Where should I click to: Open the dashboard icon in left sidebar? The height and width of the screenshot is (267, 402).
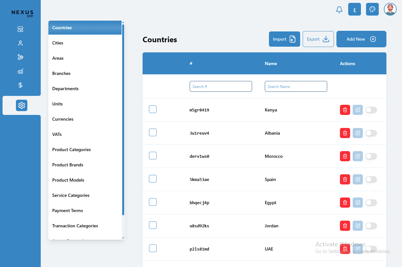(20, 30)
